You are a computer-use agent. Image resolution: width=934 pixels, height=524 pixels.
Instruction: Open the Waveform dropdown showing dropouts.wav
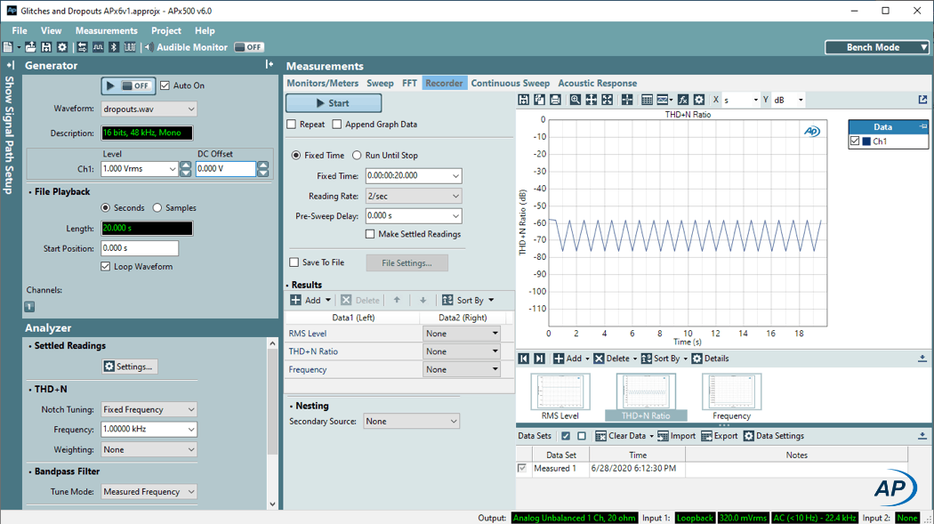[x=149, y=109]
